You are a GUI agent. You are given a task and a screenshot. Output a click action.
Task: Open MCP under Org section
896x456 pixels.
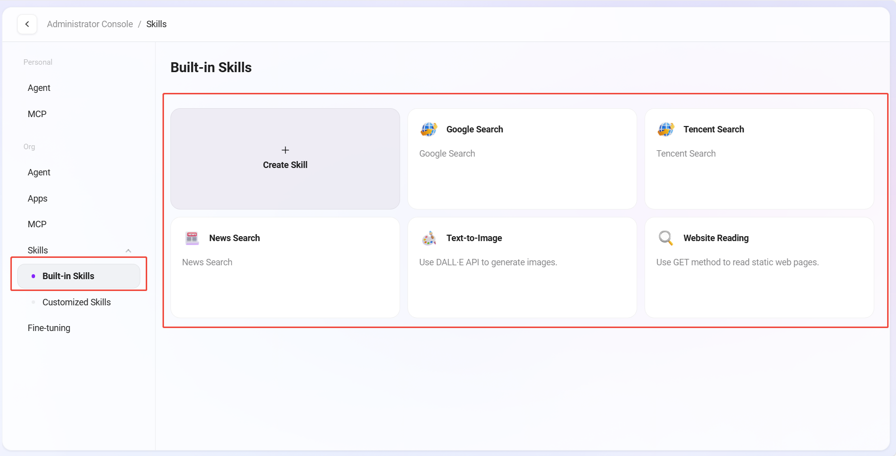point(37,224)
